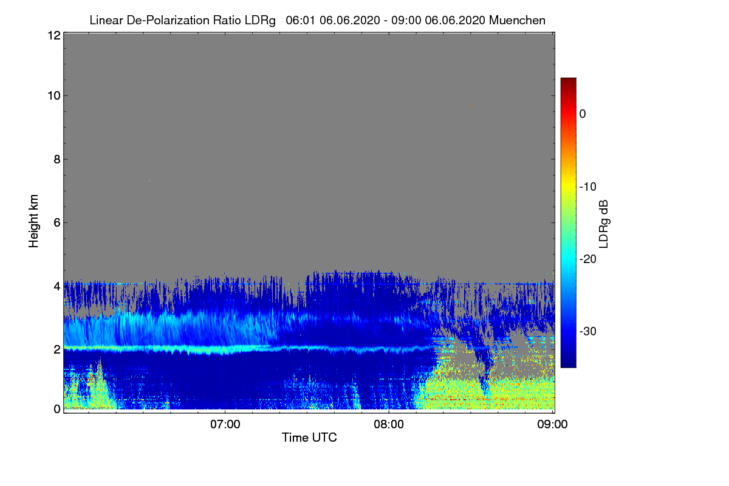Screen dimensions: 729x486
Task: Click the plot title text 'Linear De-Polarization Ratio LDRg'
Action: coord(182,21)
